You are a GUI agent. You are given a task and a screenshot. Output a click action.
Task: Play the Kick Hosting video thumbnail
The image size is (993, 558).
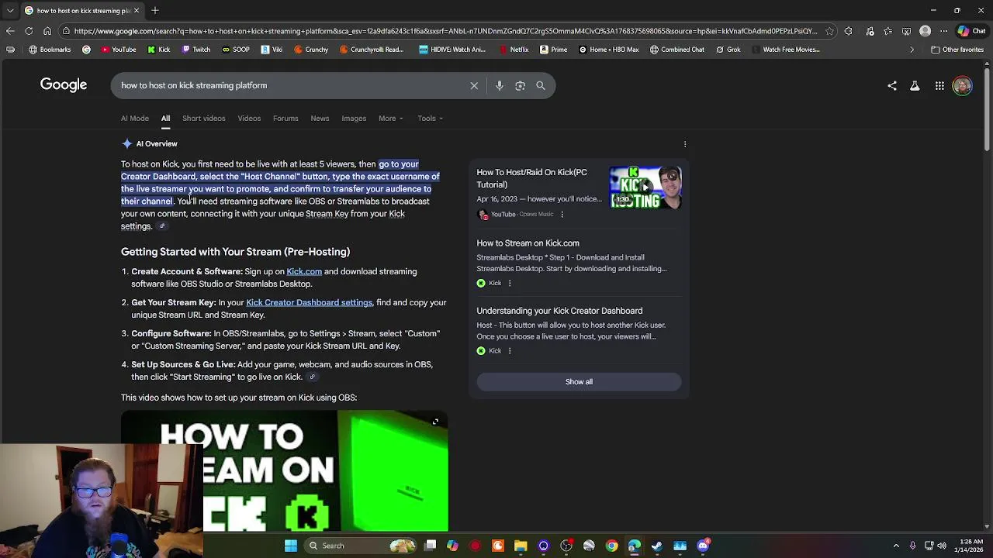pyautogui.click(x=645, y=188)
